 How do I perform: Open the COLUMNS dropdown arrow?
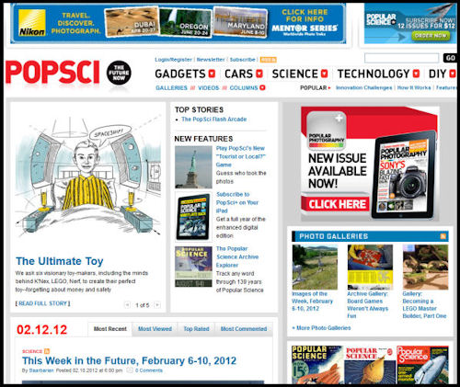click(x=262, y=87)
